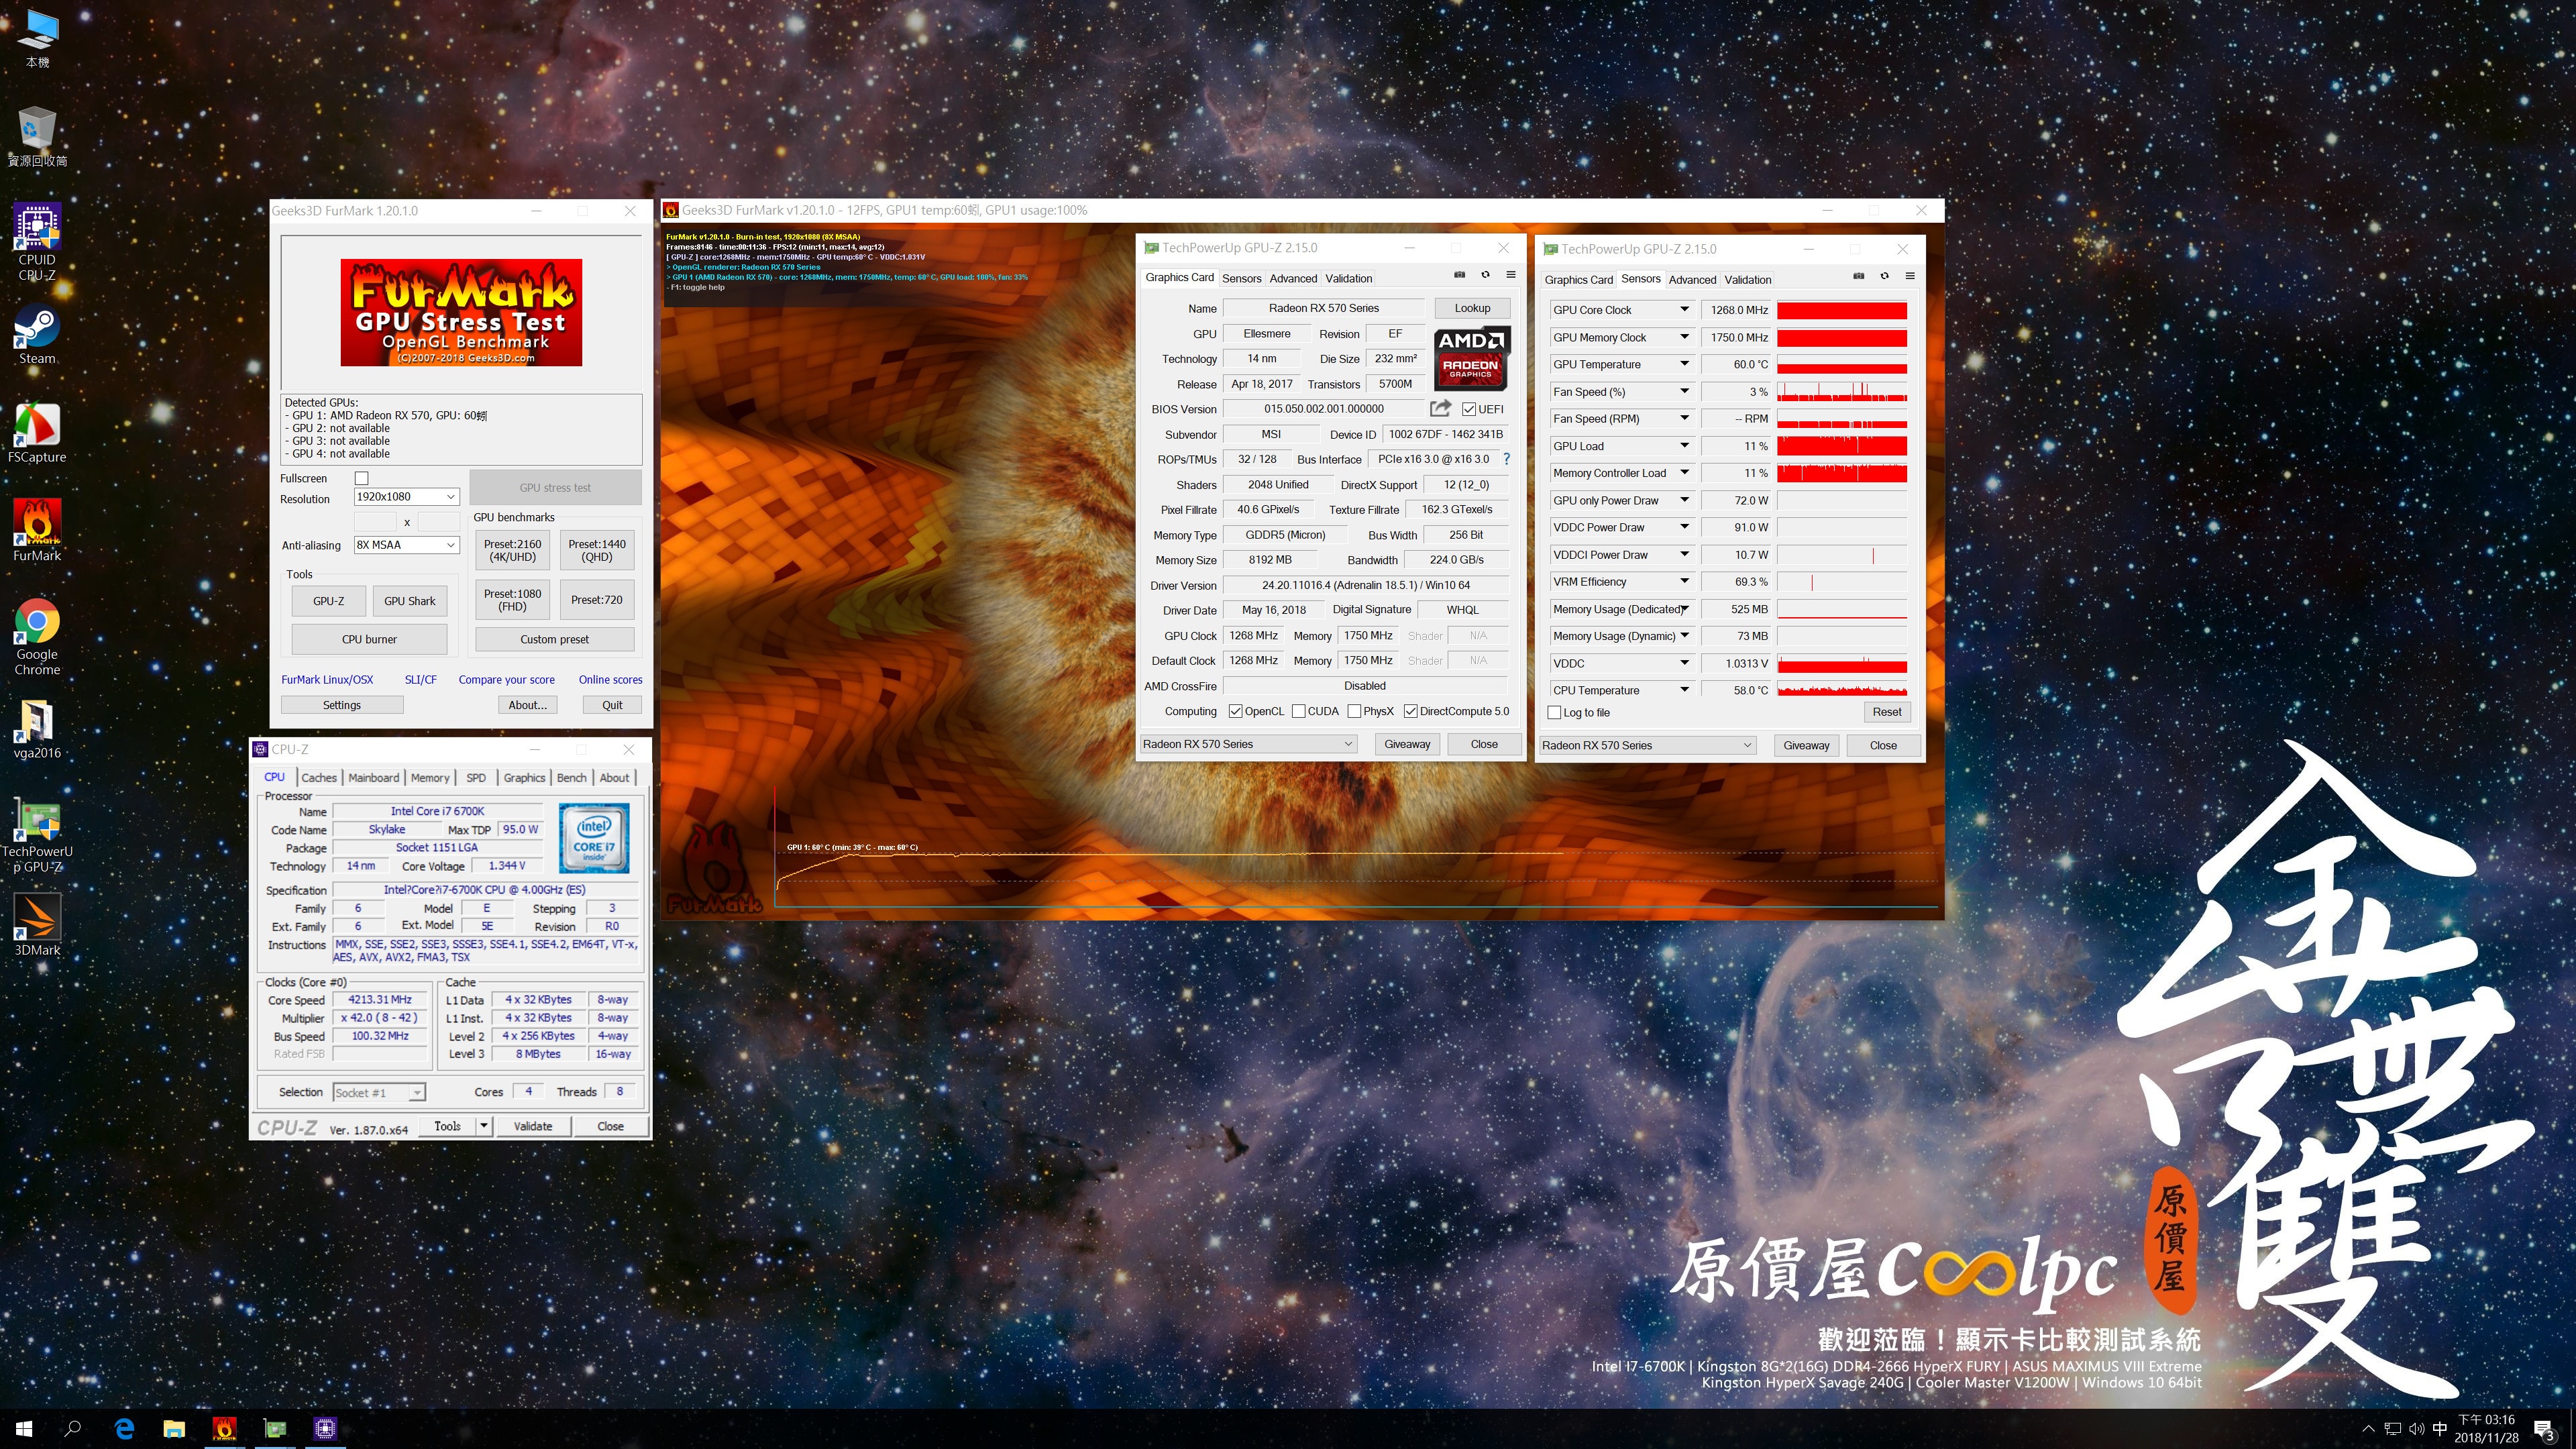The width and height of the screenshot is (2576, 1449).
Task: Click Preset:1080 (FHD) benchmark button
Action: pyautogui.click(x=512, y=600)
